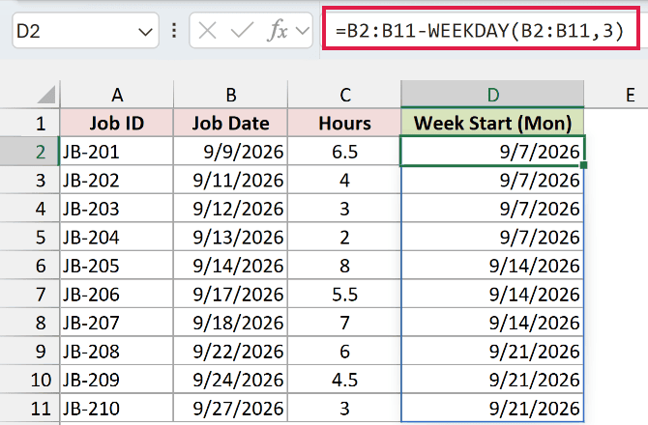This screenshot has height=425, width=648.
Task: Click the formula bar three-dot resize handle
Action: pyautogui.click(x=174, y=31)
